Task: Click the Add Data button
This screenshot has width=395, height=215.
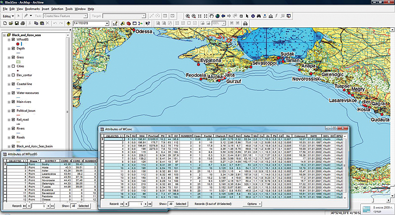Action: click(x=69, y=23)
